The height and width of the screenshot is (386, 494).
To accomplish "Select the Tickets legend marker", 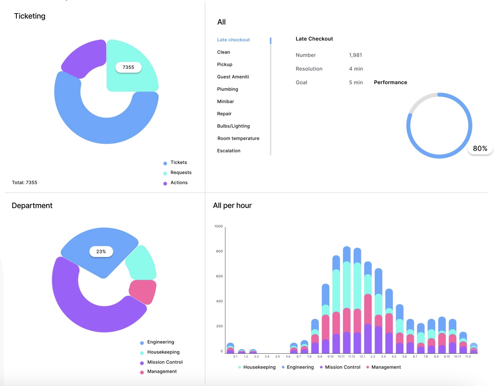I will point(165,162).
